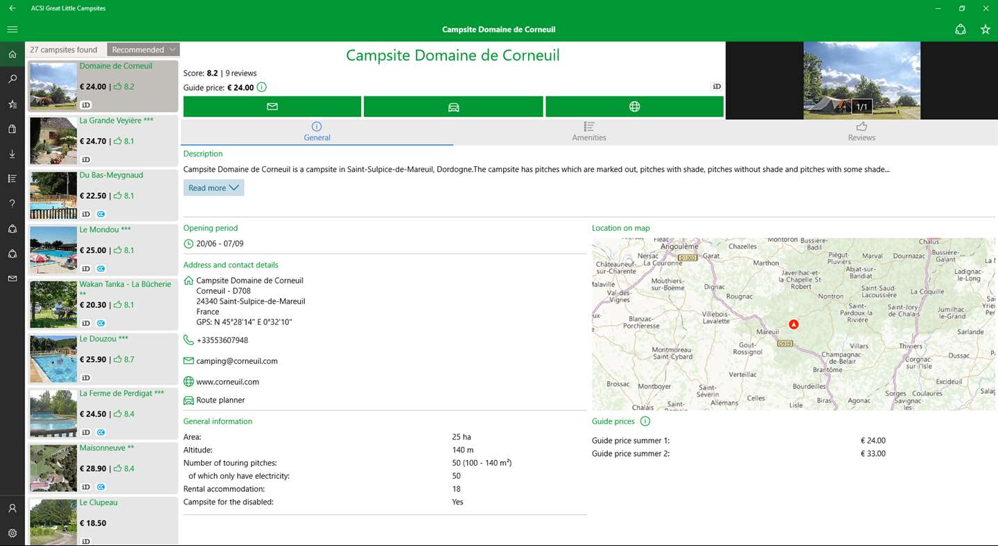Switch to the Reviews tab
Viewport: 998px width, 546px height.
pos(861,132)
